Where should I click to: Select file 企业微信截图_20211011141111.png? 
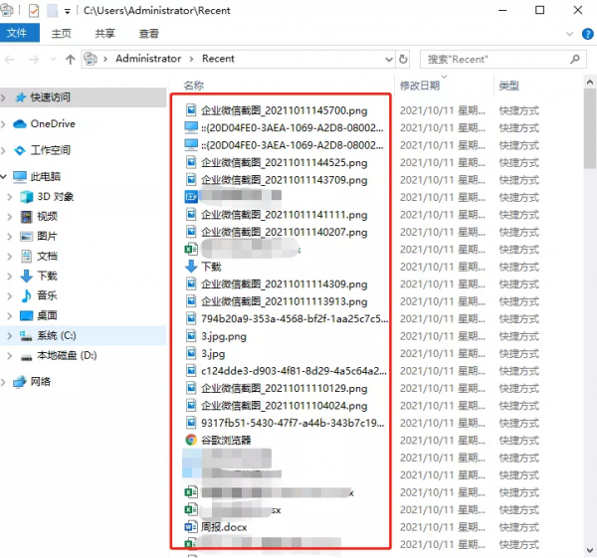click(x=284, y=215)
